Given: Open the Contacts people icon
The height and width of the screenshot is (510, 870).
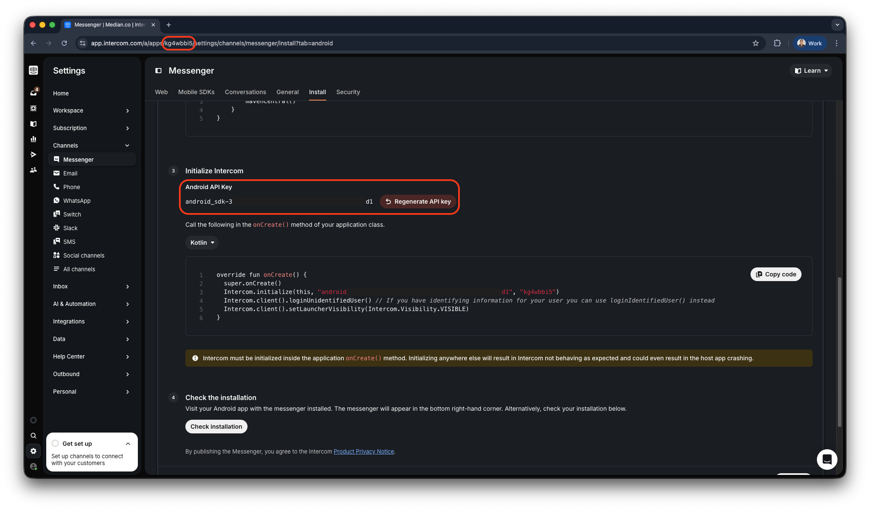Looking at the screenshot, I should tap(33, 170).
